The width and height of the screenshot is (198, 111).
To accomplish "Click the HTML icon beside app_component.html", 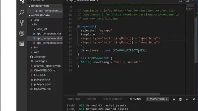I will 34,43.
